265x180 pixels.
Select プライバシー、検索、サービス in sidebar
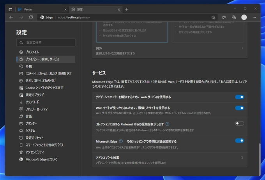point(46,59)
